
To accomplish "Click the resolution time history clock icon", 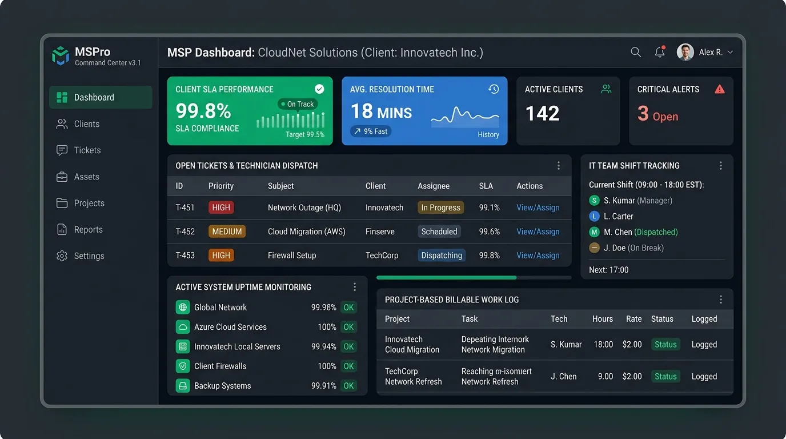I will (x=494, y=89).
